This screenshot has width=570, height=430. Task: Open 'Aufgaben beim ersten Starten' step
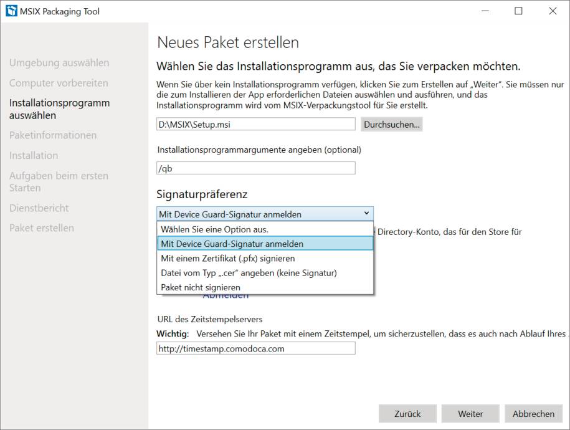pyautogui.click(x=59, y=181)
